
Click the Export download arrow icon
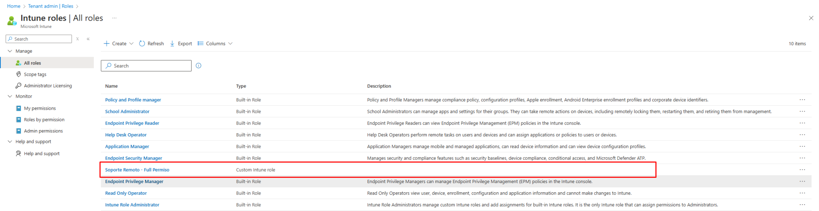pyautogui.click(x=172, y=43)
